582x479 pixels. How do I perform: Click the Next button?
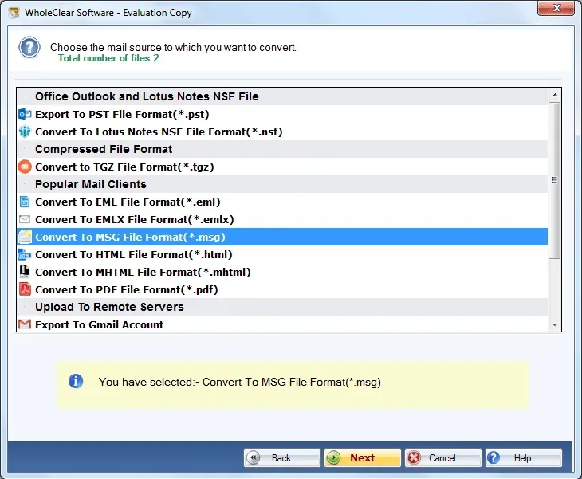362,457
